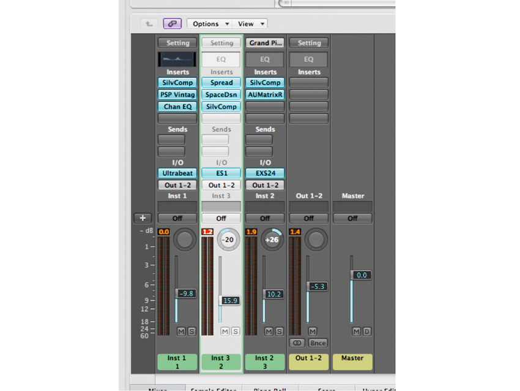Open the View dropdown menu
Screen dimensions: 520x391
pos(250,23)
